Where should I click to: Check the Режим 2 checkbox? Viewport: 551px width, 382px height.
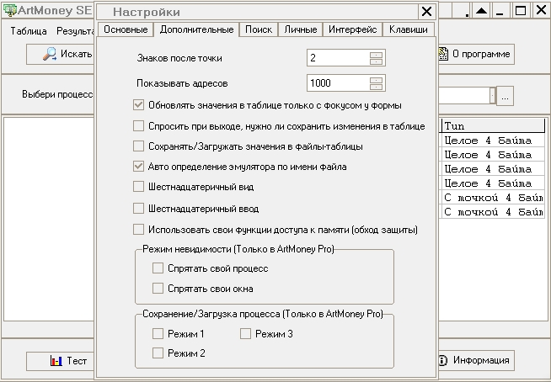tap(158, 353)
